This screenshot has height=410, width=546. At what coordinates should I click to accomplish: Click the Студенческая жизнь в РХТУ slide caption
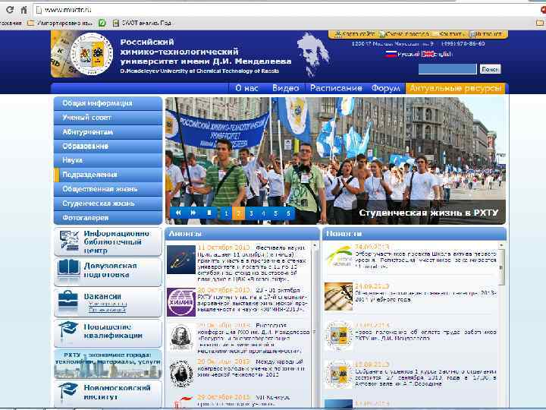click(428, 213)
